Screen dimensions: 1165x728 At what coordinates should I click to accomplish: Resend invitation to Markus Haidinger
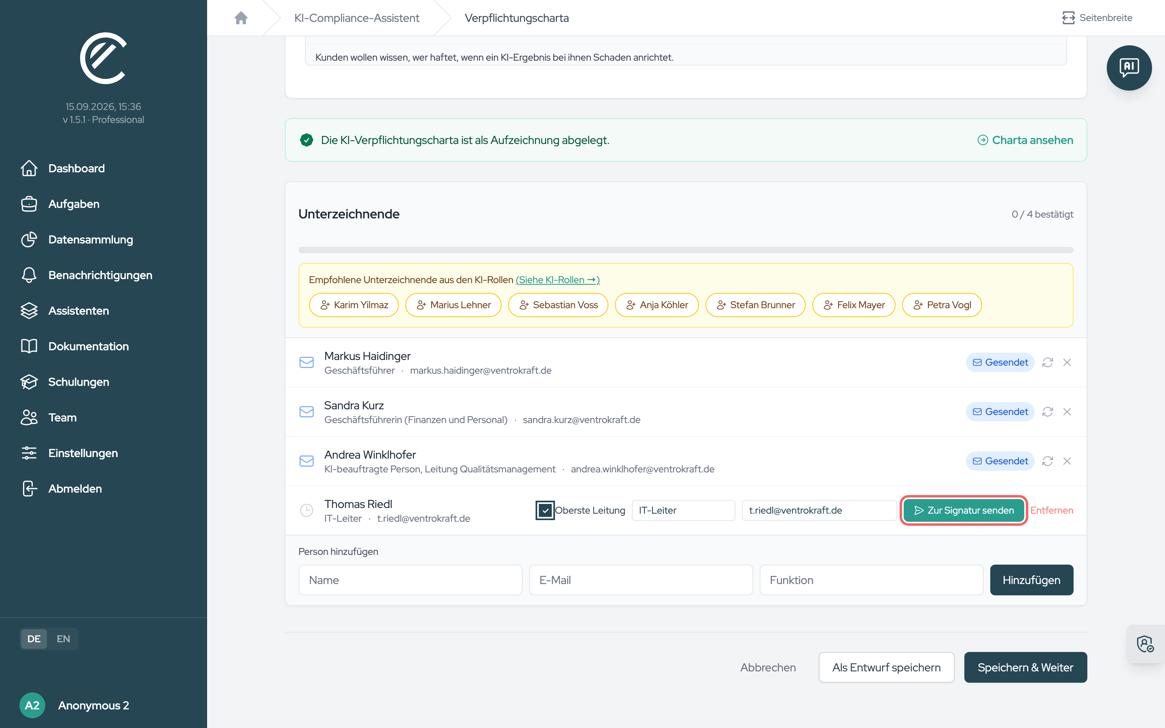(1048, 362)
